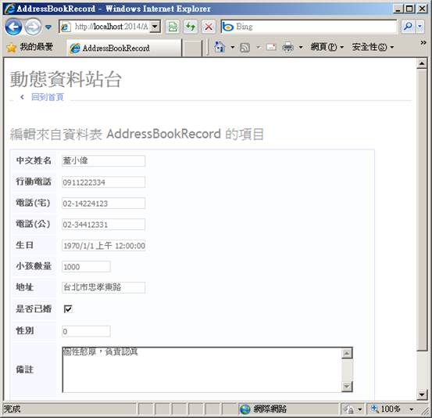
Task: Click the red Stop loading icon
Action: click(209, 27)
